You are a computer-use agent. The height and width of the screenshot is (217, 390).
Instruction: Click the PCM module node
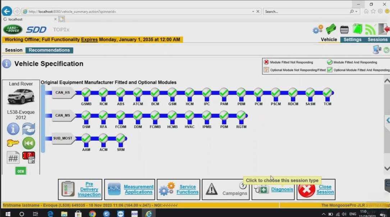click(x=258, y=93)
